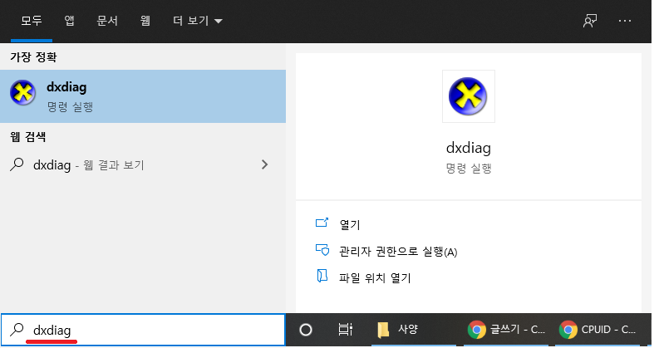Click the dxdiag search input field
Screen dimensions: 654x348
pyautogui.click(x=143, y=330)
